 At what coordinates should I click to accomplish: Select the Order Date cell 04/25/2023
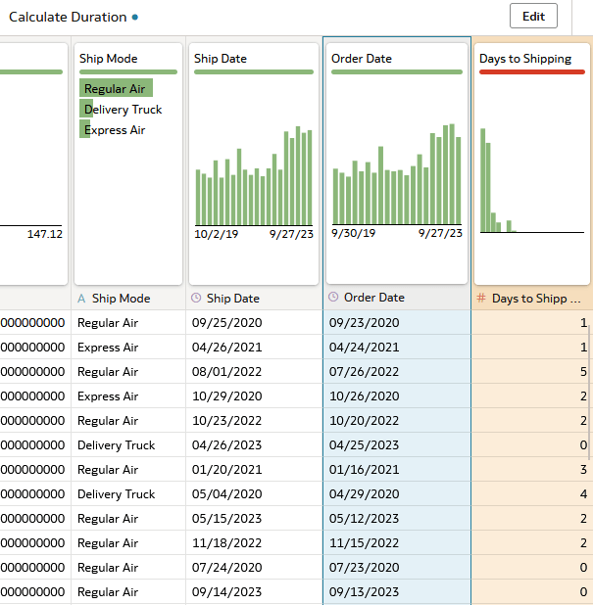[x=365, y=445]
